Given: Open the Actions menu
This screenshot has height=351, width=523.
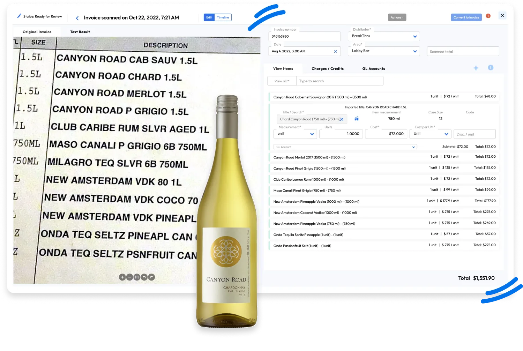Looking at the screenshot, I should coord(397,17).
